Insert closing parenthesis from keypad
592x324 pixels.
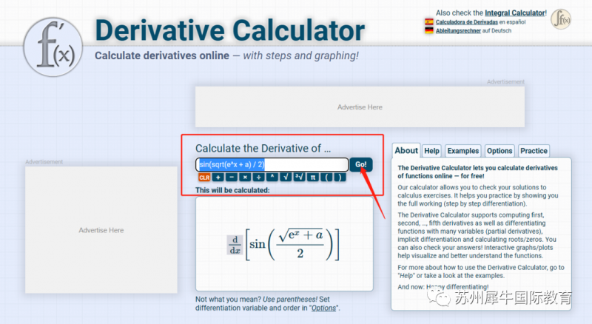point(340,178)
